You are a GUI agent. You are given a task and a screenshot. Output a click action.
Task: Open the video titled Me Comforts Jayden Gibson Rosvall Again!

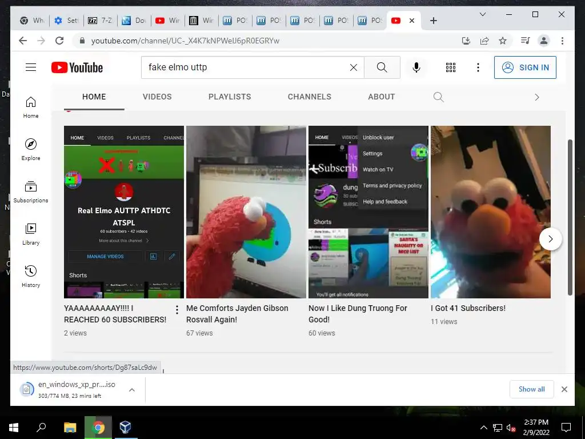[237, 314]
